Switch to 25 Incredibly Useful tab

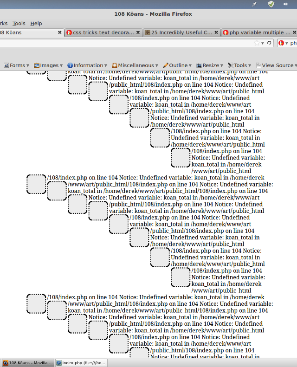[x=181, y=32]
